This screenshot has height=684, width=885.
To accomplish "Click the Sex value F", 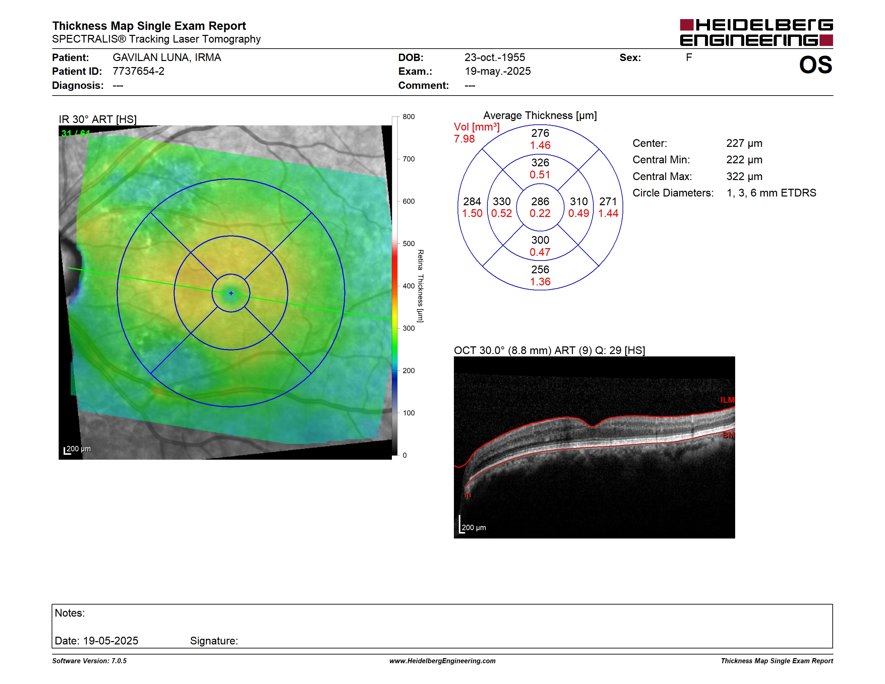I will point(689,58).
